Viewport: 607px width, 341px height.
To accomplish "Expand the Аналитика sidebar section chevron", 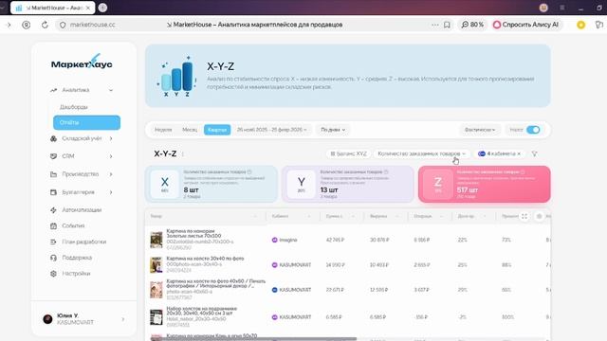I will point(111,90).
